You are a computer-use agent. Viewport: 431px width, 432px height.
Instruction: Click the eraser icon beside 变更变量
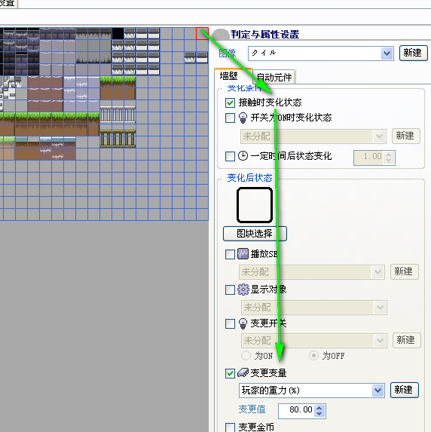coord(243,372)
